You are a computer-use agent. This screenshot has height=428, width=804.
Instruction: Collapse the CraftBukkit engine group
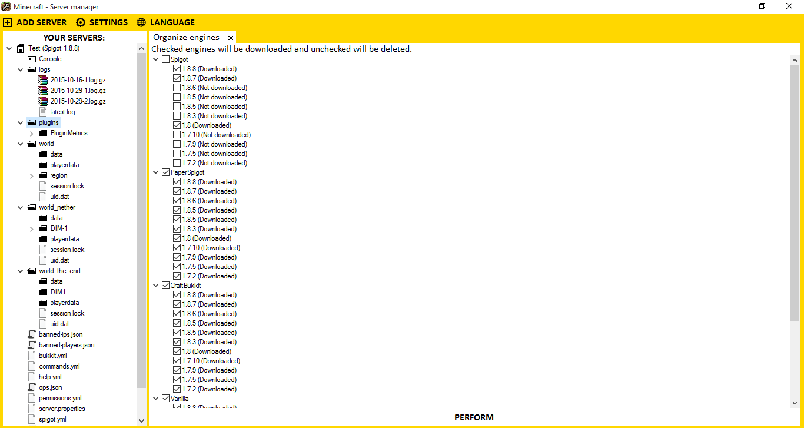(155, 286)
